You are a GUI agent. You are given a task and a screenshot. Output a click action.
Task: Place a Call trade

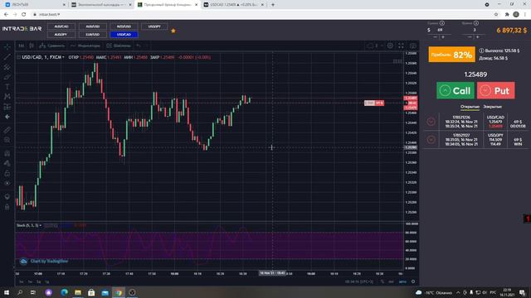[455, 90]
